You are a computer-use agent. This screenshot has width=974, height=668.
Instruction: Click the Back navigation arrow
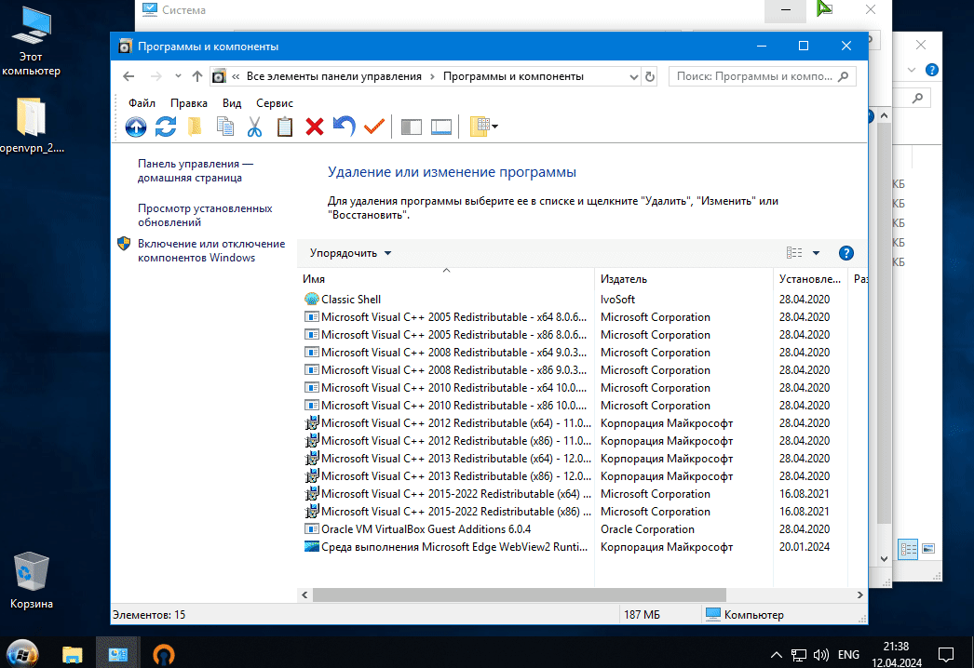tap(129, 76)
